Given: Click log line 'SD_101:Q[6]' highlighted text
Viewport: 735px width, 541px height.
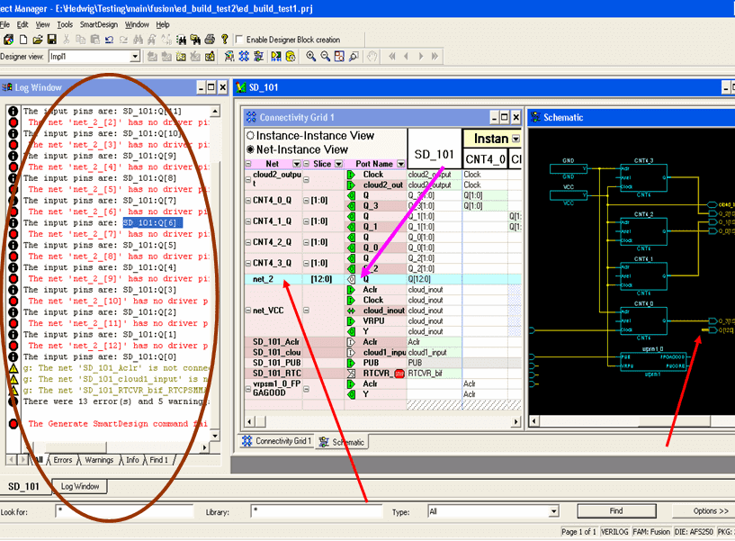Looking at the screenshot, I should 152,223.
